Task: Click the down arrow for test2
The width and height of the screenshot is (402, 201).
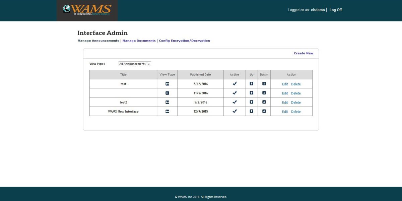Action: pos(264,102)
